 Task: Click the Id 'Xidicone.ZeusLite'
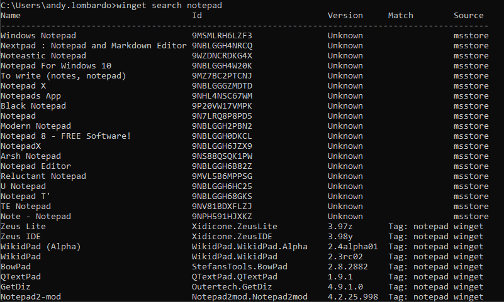tap(234, 227)
